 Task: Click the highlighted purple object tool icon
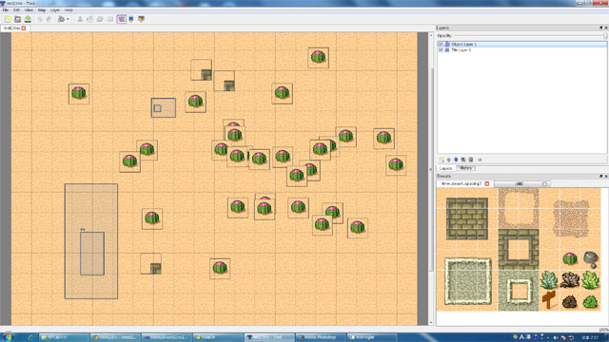tap(122, 19)
